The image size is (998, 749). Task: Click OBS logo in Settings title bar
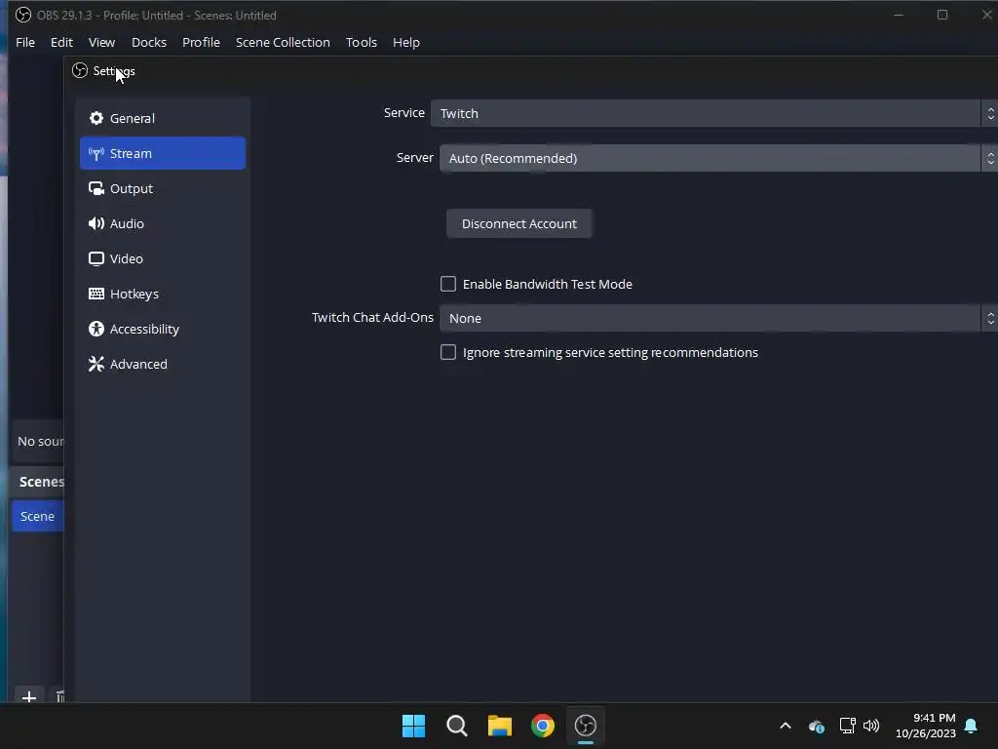coord(80,70)
